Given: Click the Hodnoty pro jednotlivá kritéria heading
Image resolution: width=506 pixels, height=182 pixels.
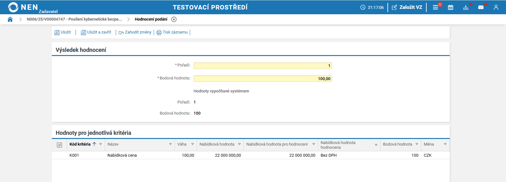Looking at the screenshot, I should [93, 133].
